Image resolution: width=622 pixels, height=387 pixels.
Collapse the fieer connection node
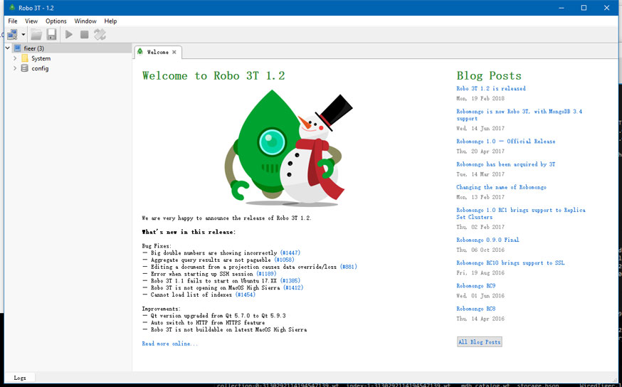[x=6, y=48]
